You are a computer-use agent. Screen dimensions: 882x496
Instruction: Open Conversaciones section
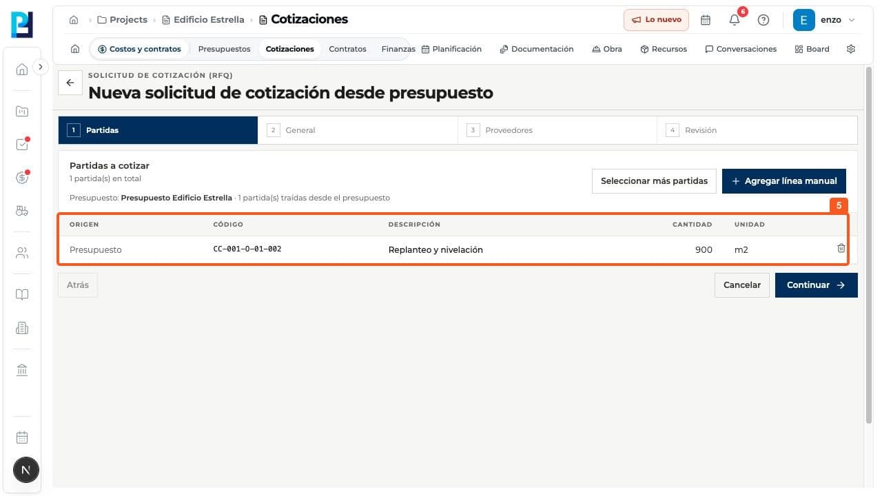tap(741, 49)
